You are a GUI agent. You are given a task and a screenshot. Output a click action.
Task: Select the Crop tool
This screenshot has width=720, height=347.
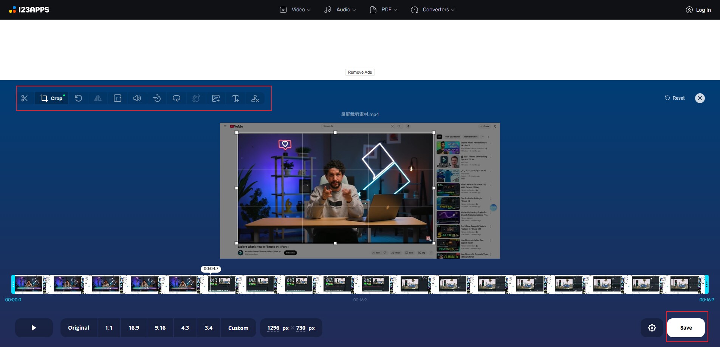point(52,98)
